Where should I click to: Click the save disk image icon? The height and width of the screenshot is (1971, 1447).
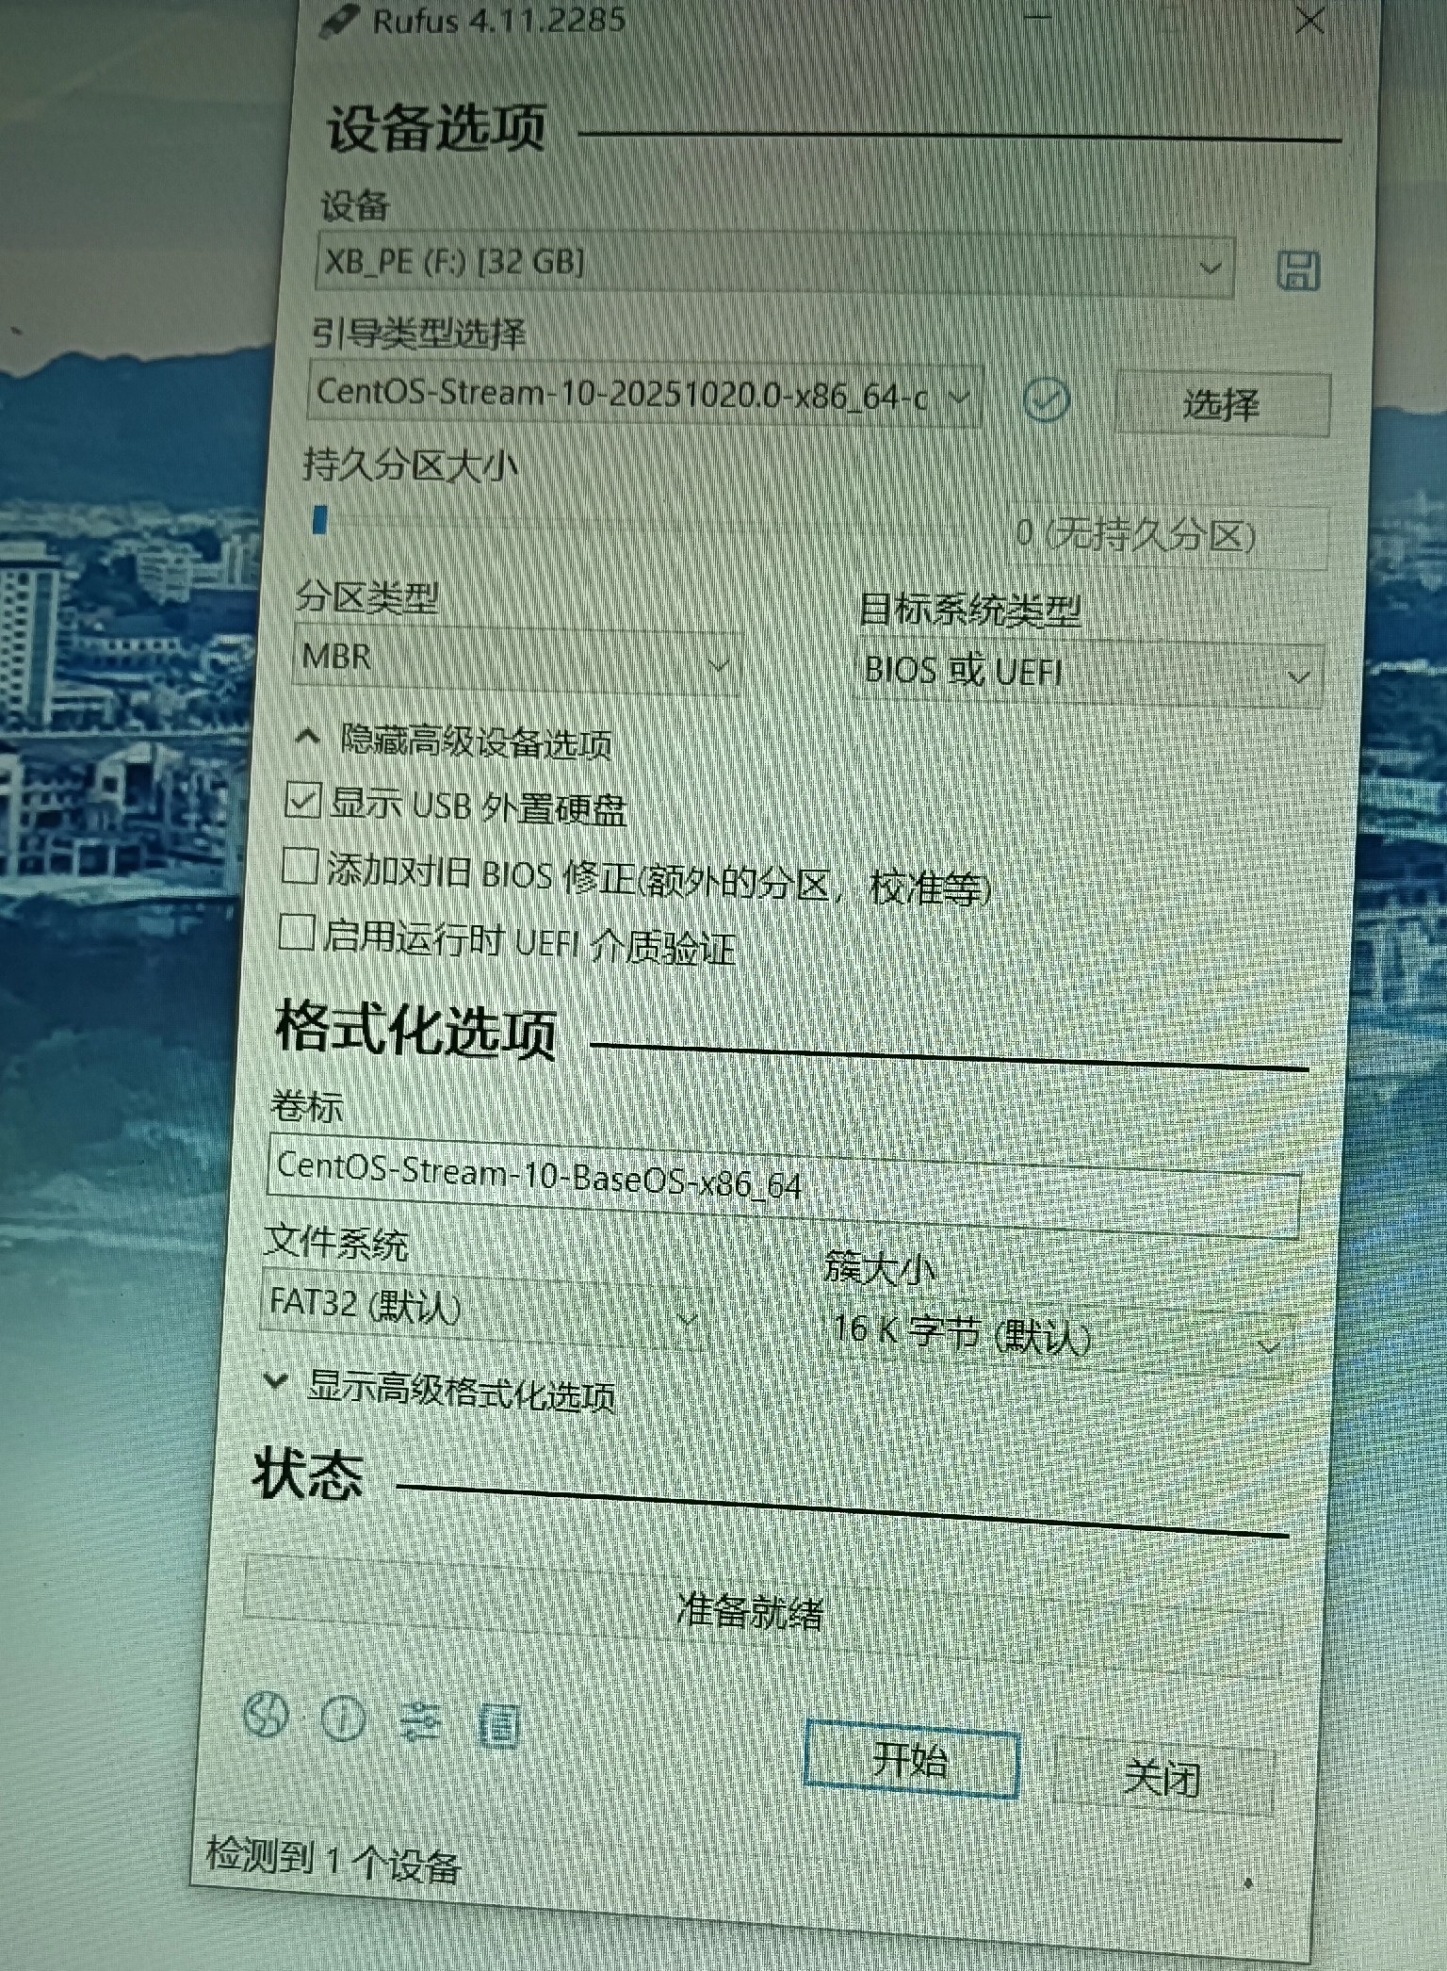1297,270
